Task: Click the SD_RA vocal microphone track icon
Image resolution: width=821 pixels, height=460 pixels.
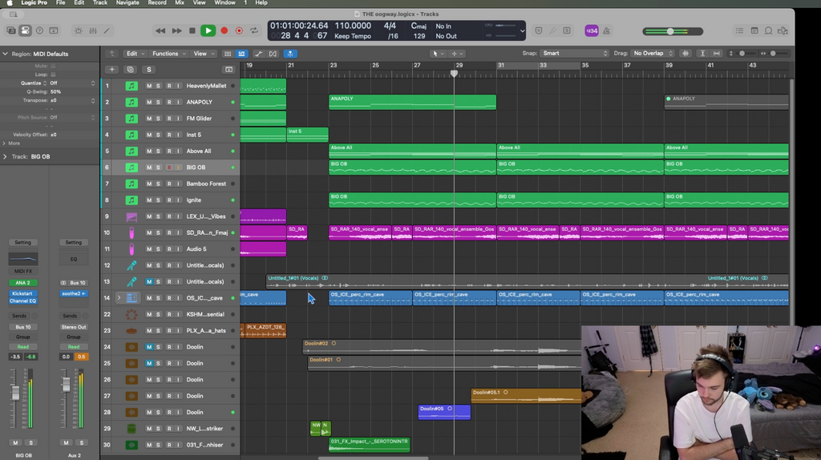Action: [x=131, y=233]
